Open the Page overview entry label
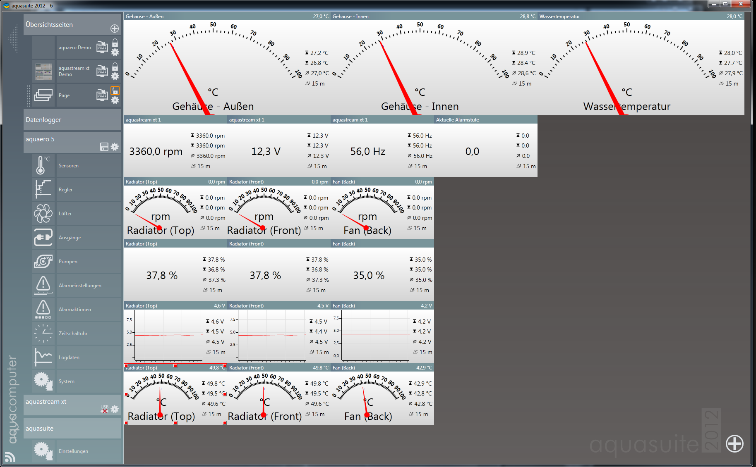 (x=64, y=95)
